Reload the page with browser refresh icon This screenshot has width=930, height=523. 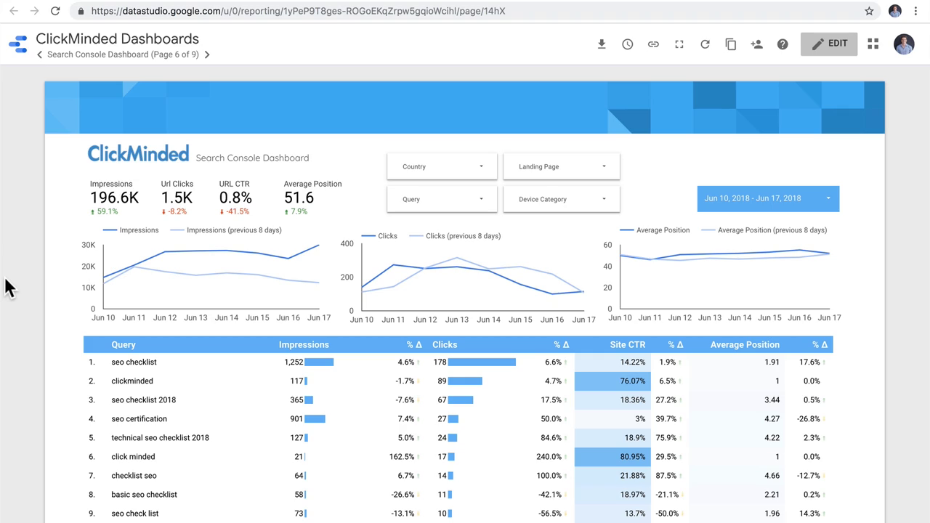point(55,11)
